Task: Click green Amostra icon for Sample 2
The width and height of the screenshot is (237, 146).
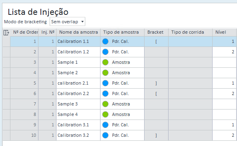Action: (105, 73)
